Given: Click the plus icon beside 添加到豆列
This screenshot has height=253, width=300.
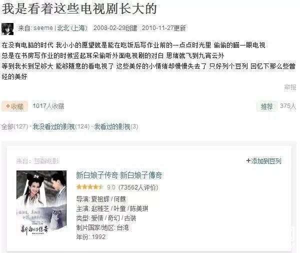Looking at the screenshot, I should click(248, 161).
